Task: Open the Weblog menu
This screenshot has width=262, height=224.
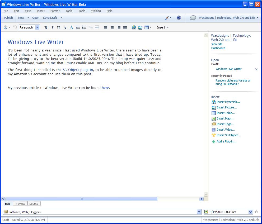Action: [x=96, y=11]
